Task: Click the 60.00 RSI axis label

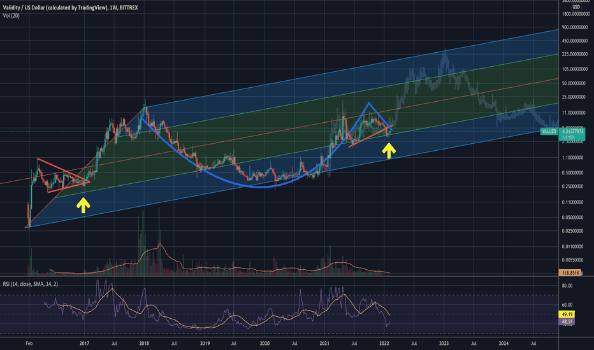Action: coord(567,305)
